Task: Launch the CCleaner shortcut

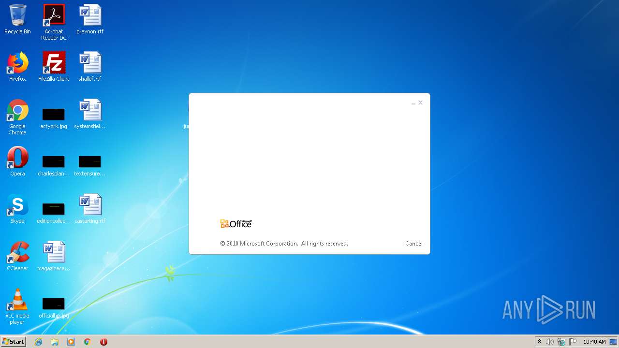Action: point(17,256)
